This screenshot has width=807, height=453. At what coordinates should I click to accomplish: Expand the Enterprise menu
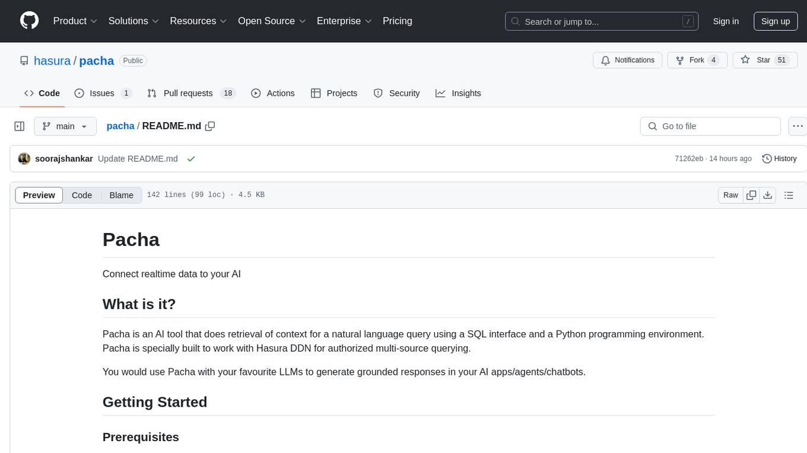344,21
